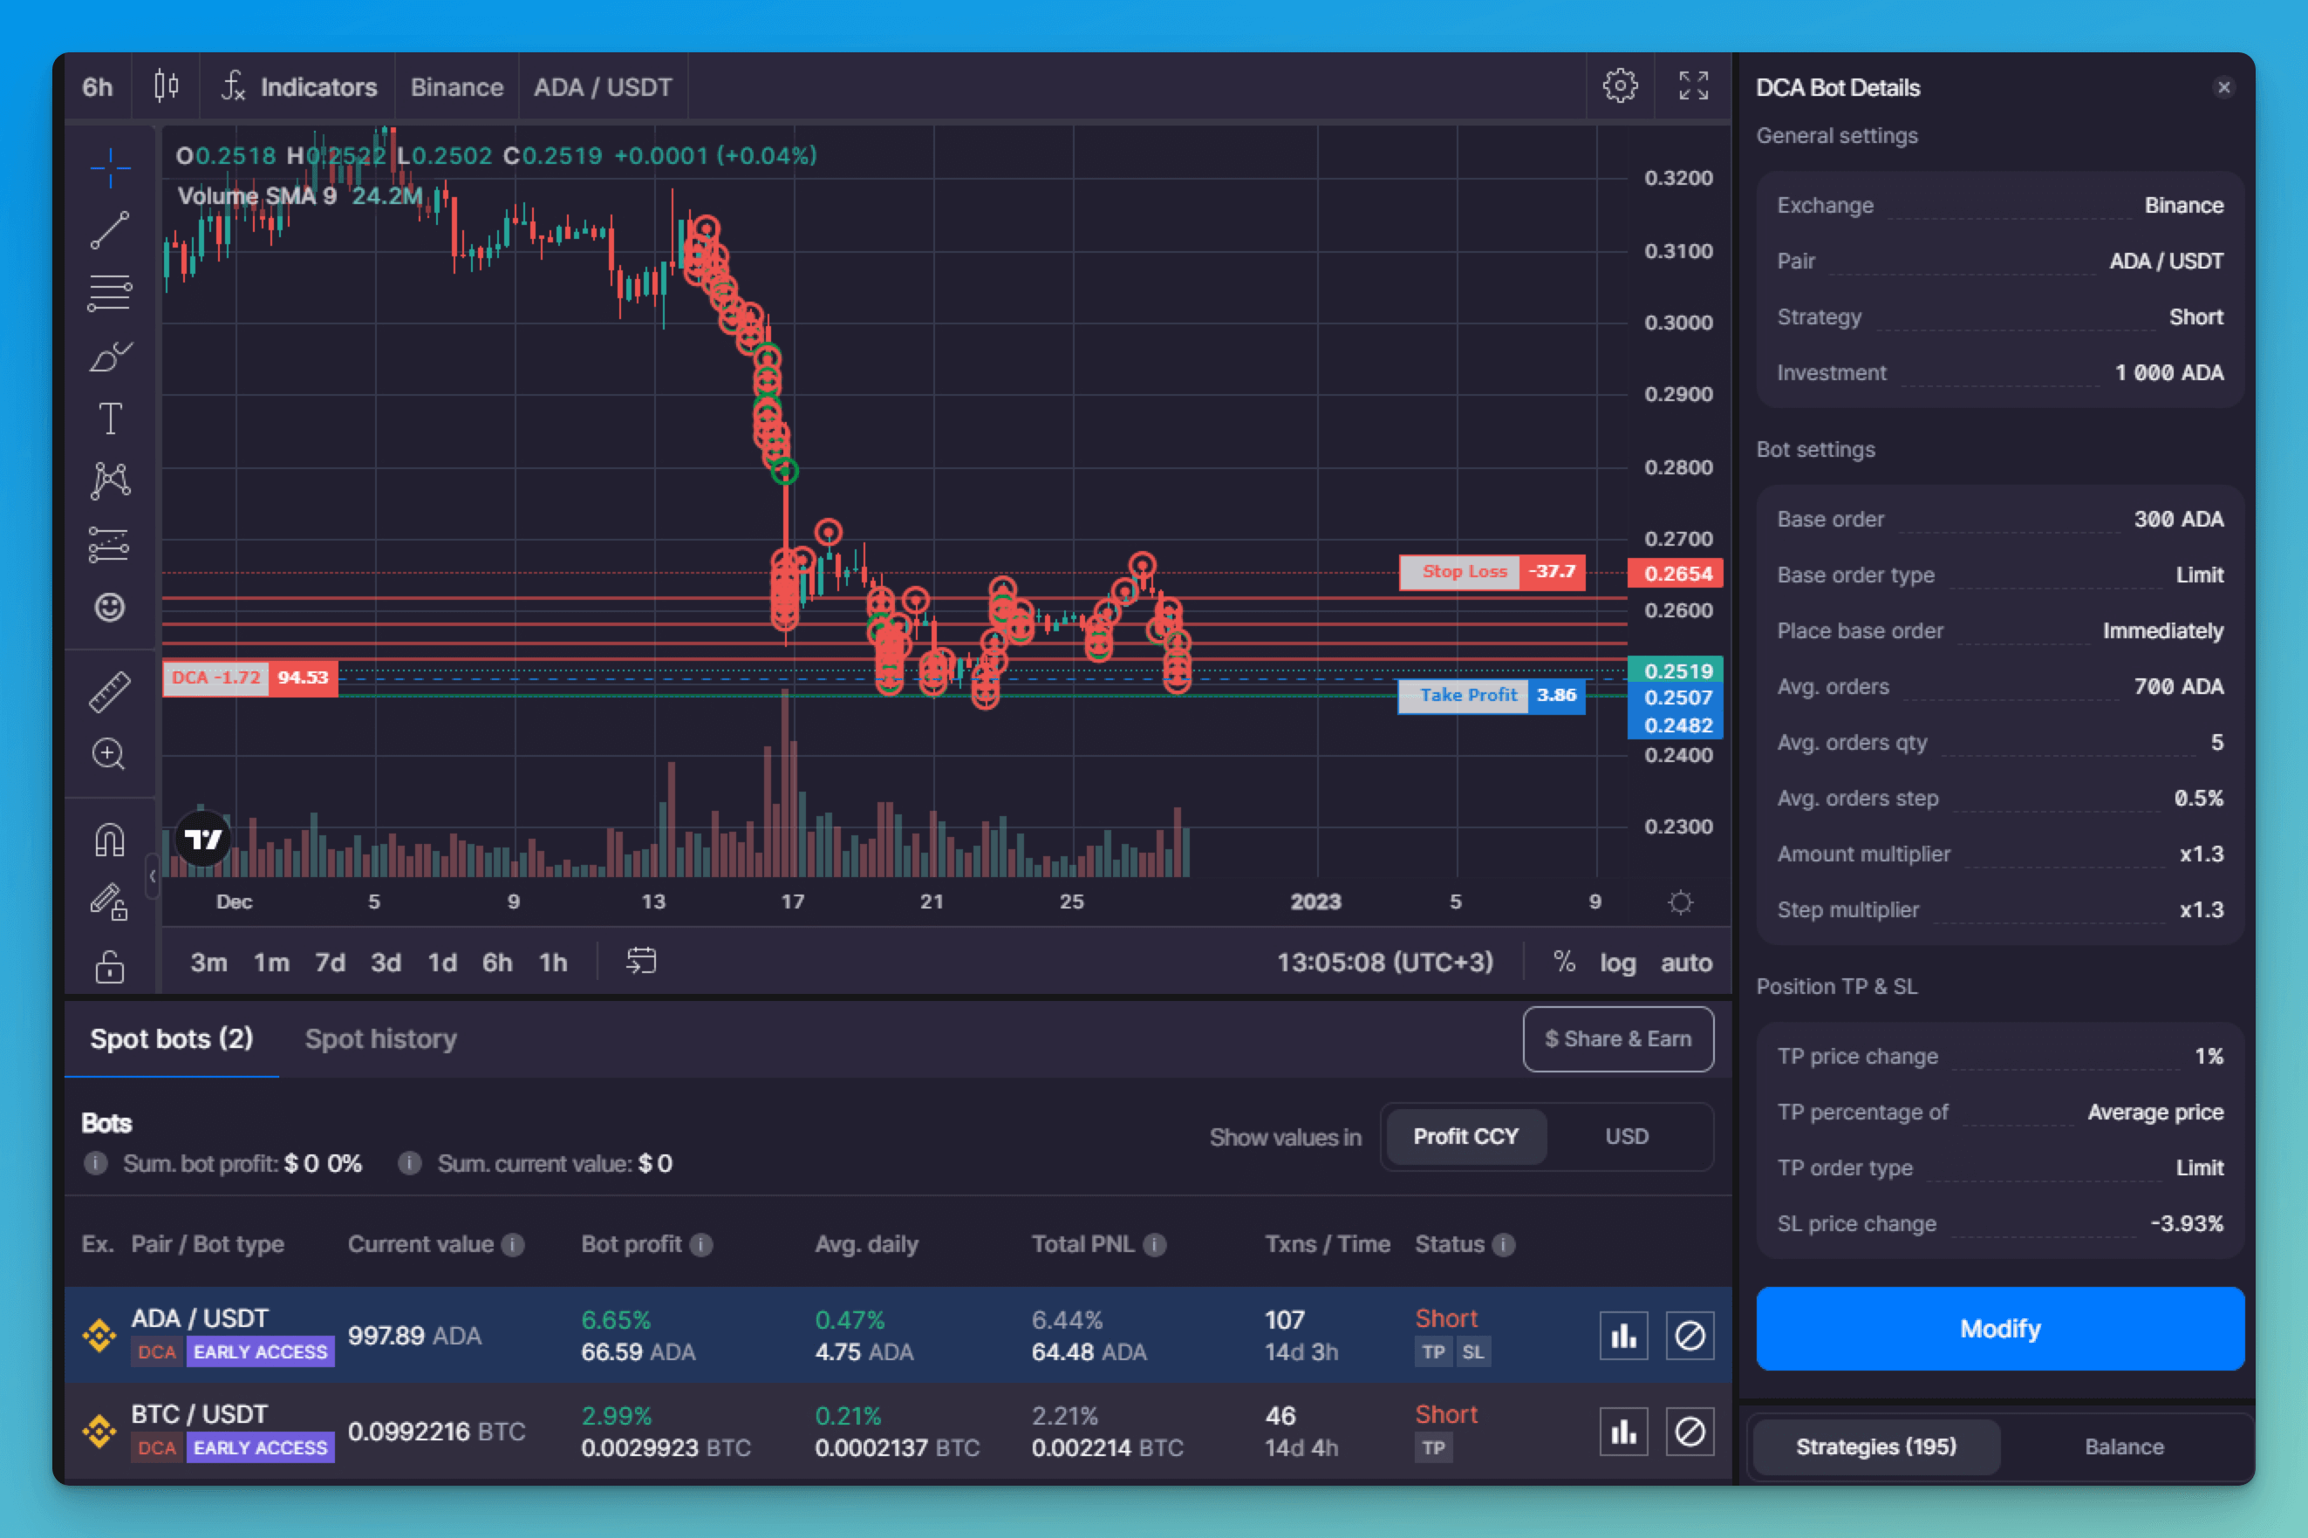Switch to Spot history tab
Viewport: 2308px width, 1538px height.
pos(379,1037)
